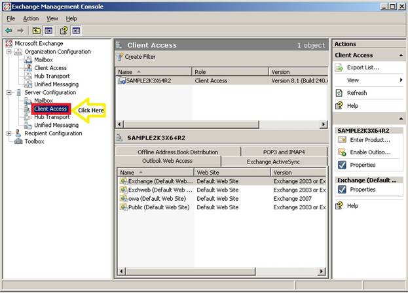Click right arrow of server list scrollbar

click(324, 124)
